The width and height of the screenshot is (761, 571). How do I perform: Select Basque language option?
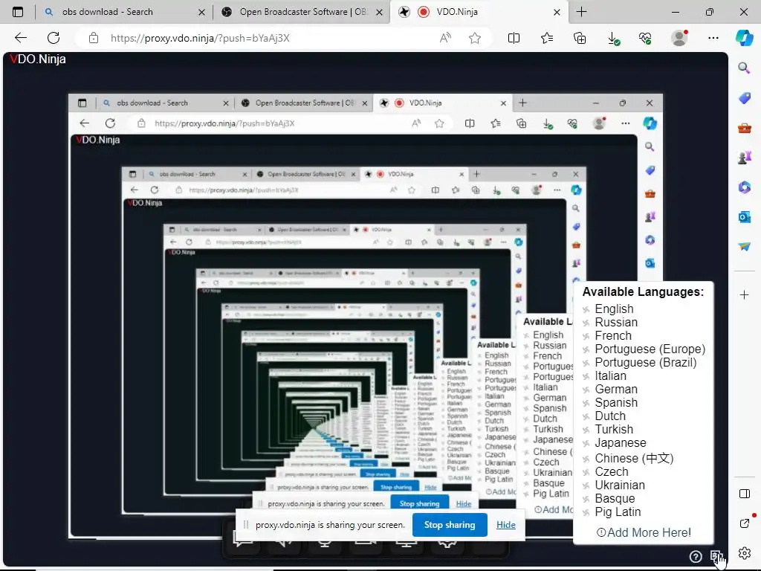[x=615, y=499]
